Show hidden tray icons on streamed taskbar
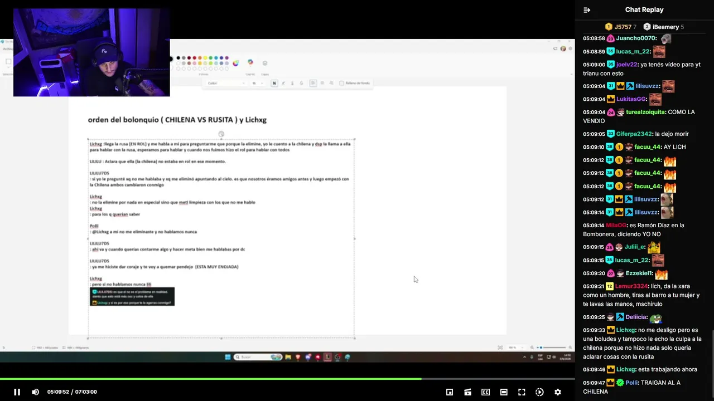The height and width of the screenshot is (401, 714). pyautogui.click(x=524, y=357)
